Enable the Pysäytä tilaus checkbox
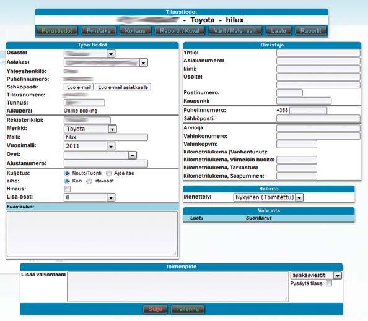This screenshot has width=368, height=321. click(329, 283)
